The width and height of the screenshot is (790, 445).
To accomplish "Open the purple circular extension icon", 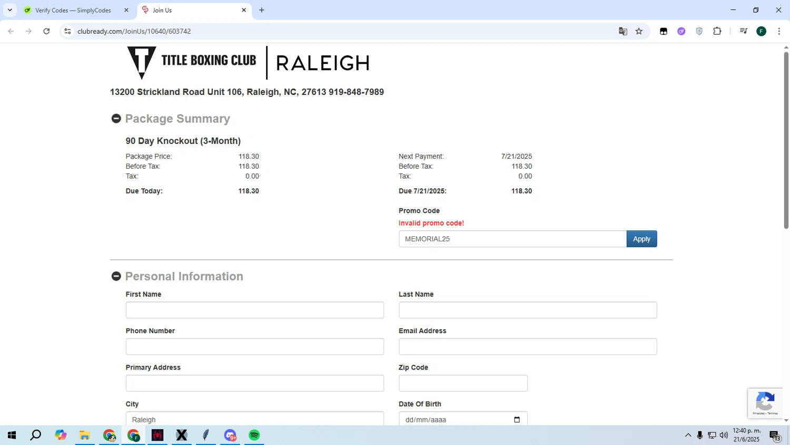I will (x=682, y=31).
